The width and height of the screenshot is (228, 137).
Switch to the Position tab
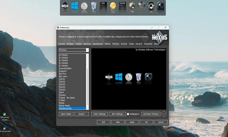pyautogui.click(x=78, y=44)
